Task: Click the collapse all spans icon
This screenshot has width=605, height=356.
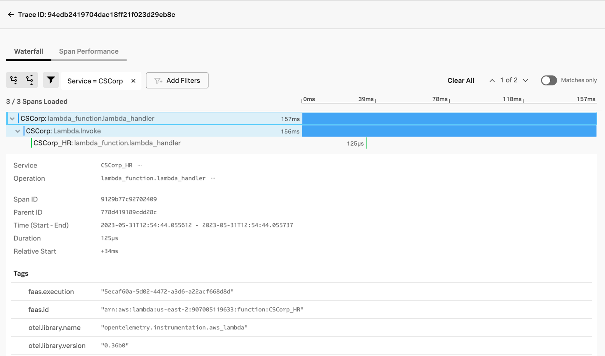Action: click(x=30, y=80)
